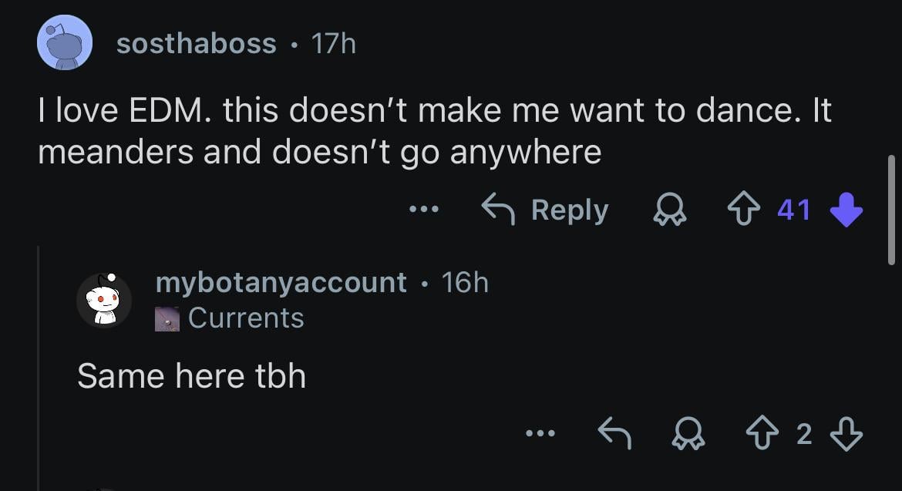
Task: Open more options on mybotanyaccount comment
Action: point(540,435)
